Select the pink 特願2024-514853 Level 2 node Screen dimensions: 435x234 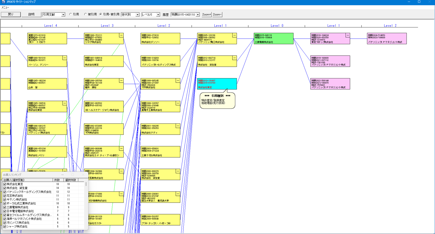click(387, 39)
